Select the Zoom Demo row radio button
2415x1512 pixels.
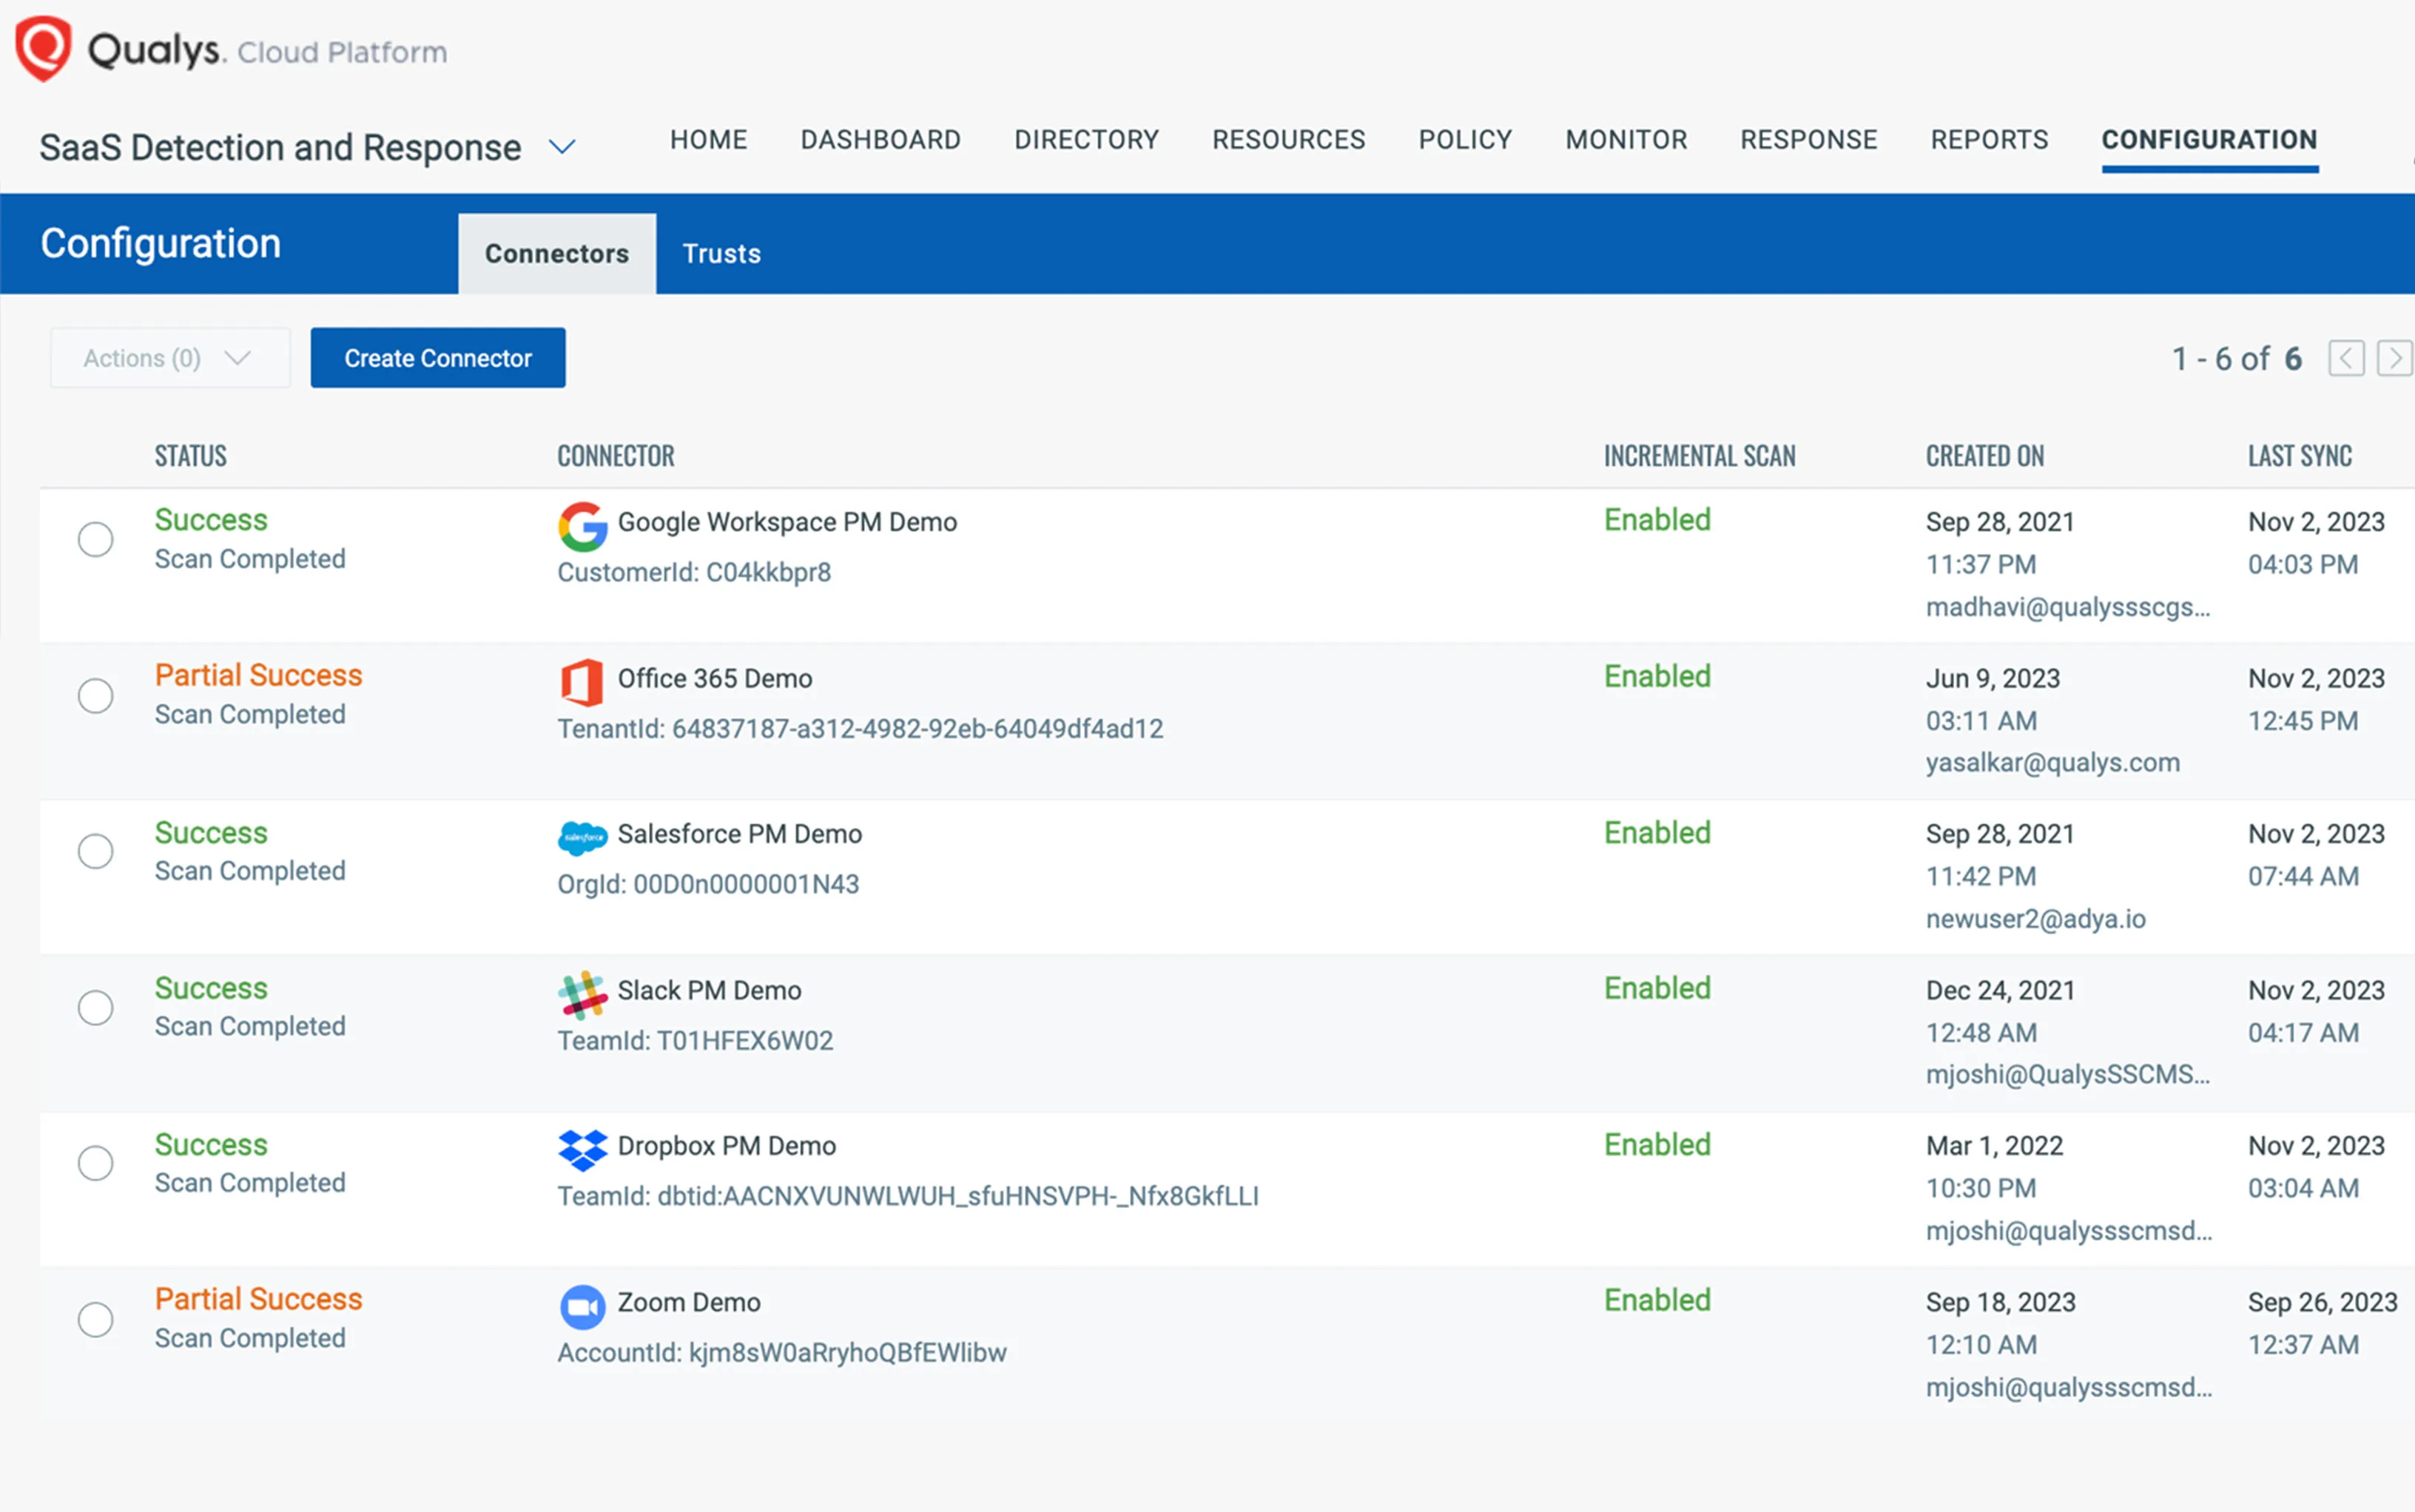click(96, 1319)
